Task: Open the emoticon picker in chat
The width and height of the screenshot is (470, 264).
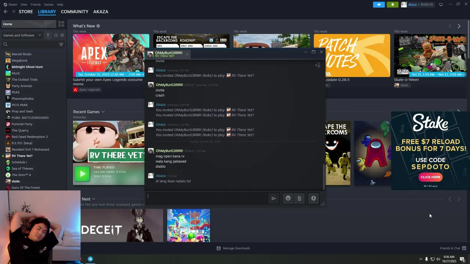Action: coord(288,198)
